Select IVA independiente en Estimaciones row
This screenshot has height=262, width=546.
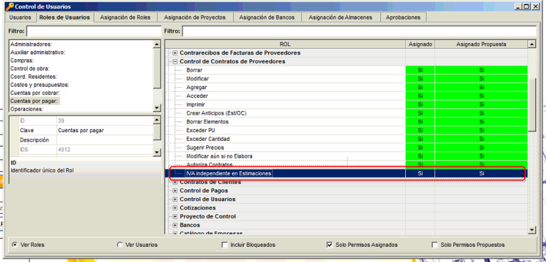click(346, 173)
